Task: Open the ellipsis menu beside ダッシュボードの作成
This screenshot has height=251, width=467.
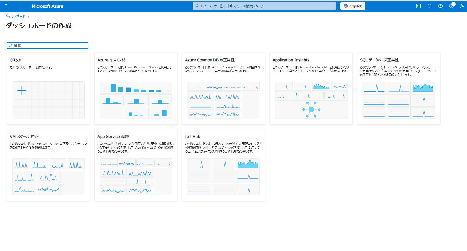Action: [80, 26]
